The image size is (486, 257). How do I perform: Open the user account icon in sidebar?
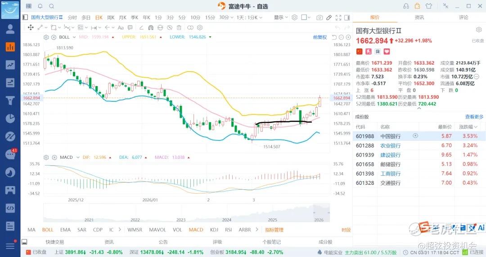click(10, 29)
